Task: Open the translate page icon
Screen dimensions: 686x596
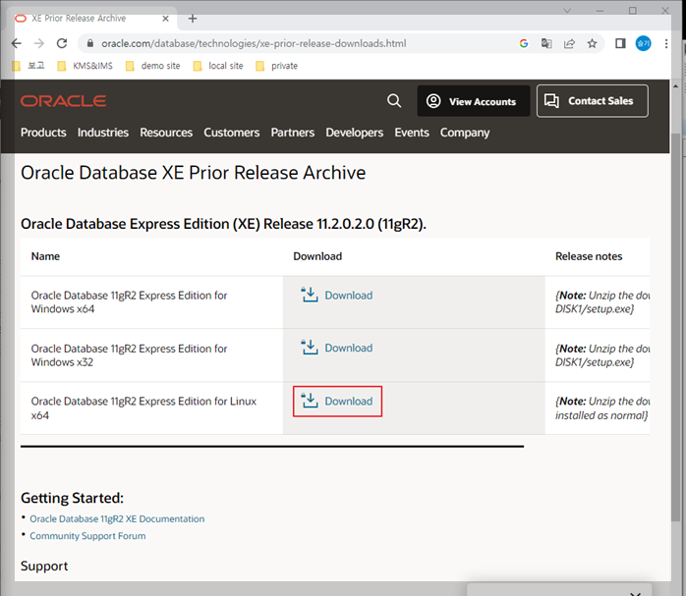Action: tap(546, 43)
